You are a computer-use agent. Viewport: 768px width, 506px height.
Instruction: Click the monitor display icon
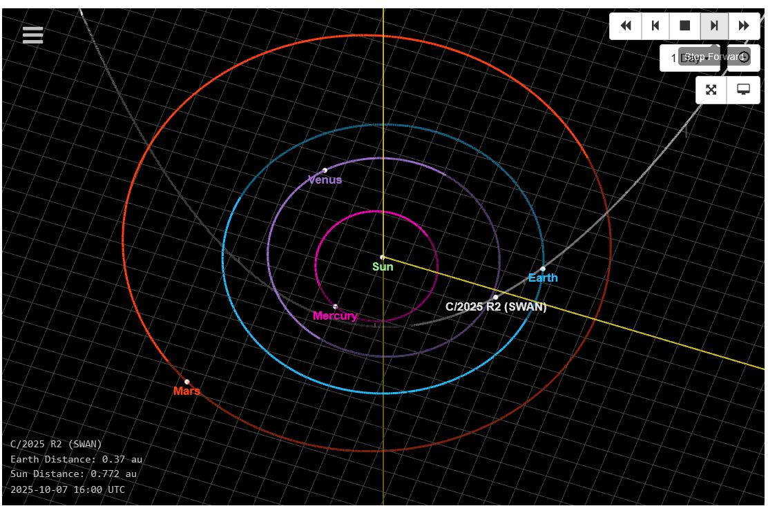pyautogui.click(x=744, y=90)
